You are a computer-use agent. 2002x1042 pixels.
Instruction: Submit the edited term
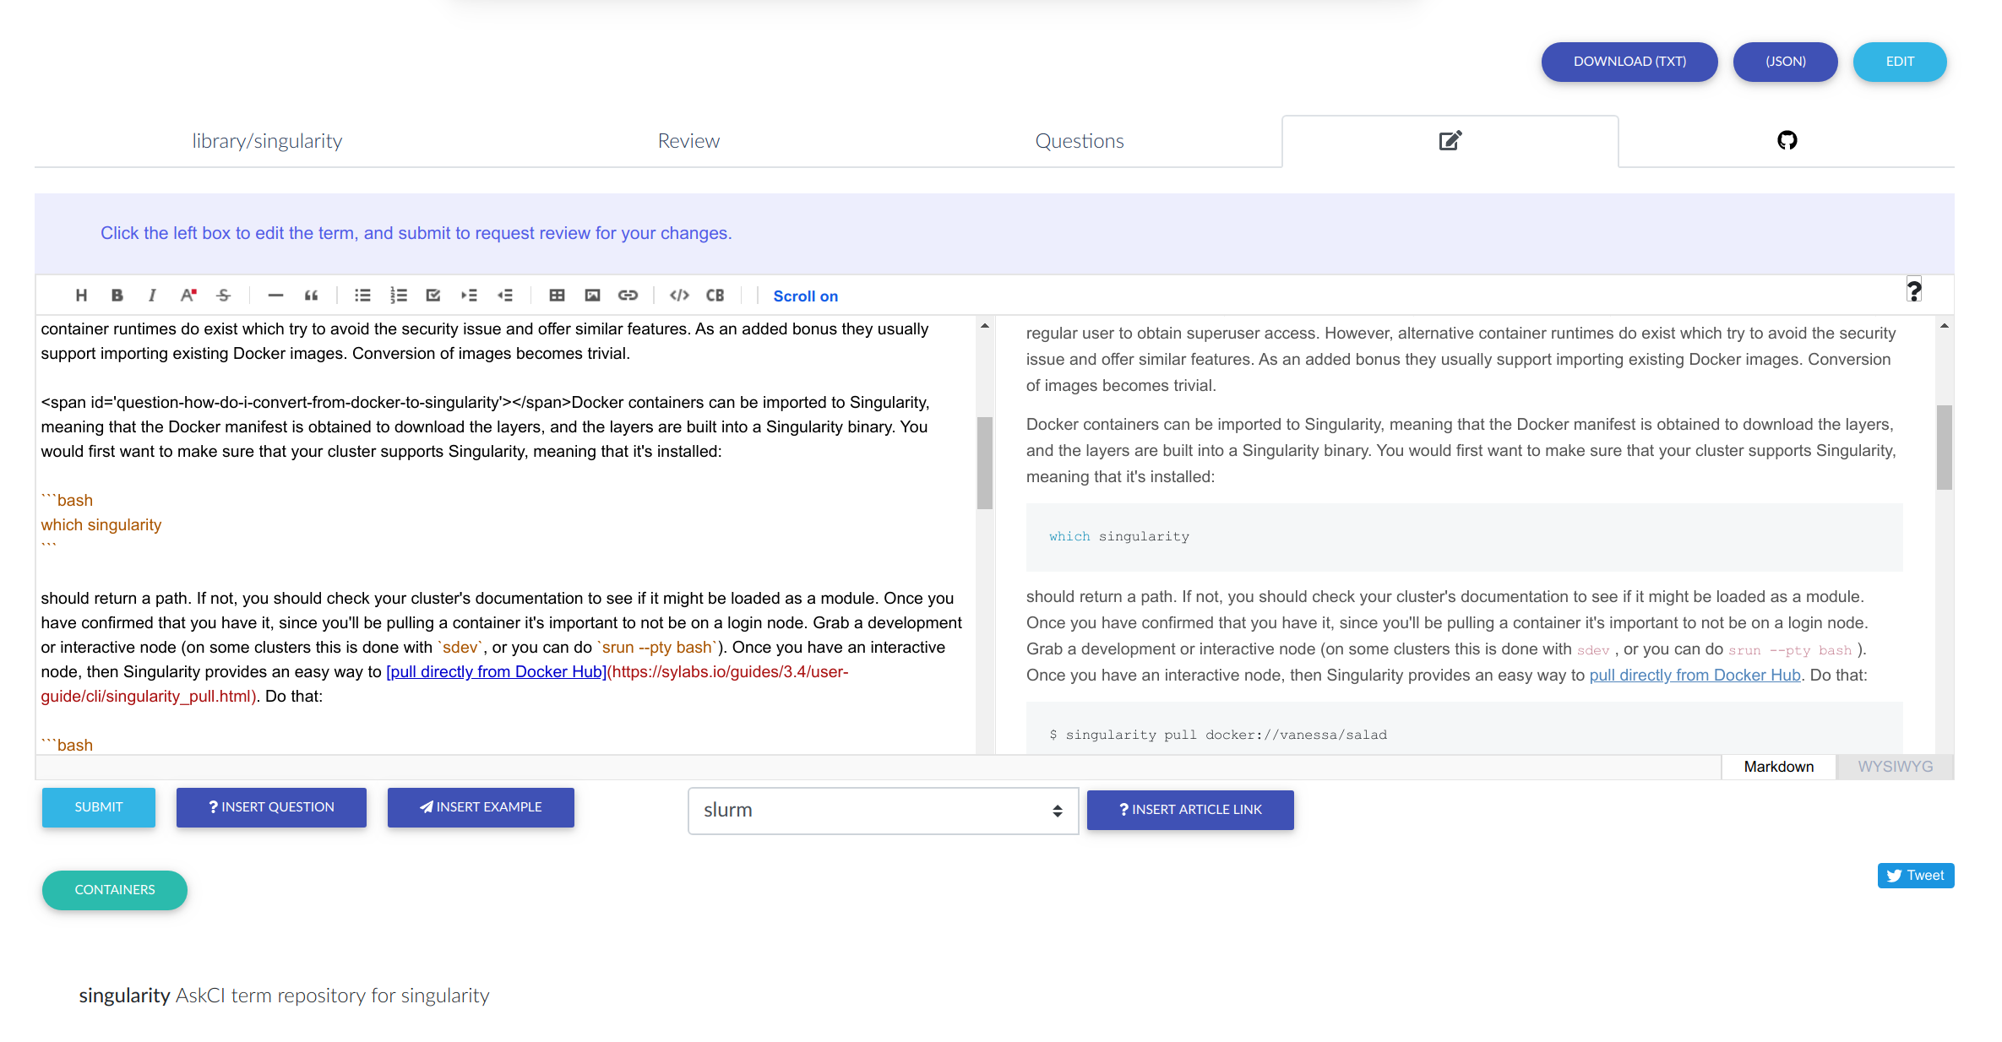click(99, 807)
